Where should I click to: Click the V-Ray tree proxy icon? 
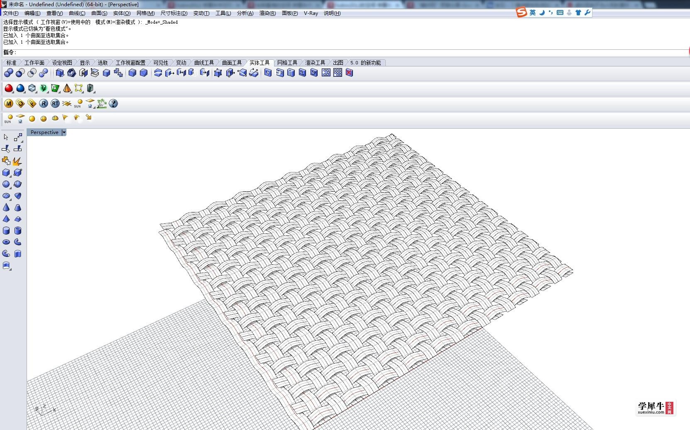pos(102,104)
